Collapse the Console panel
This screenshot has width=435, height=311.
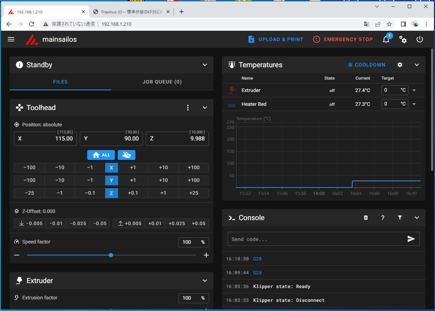tap(417, 218)
